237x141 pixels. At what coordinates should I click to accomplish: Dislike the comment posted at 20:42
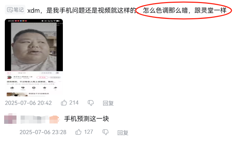91,103
